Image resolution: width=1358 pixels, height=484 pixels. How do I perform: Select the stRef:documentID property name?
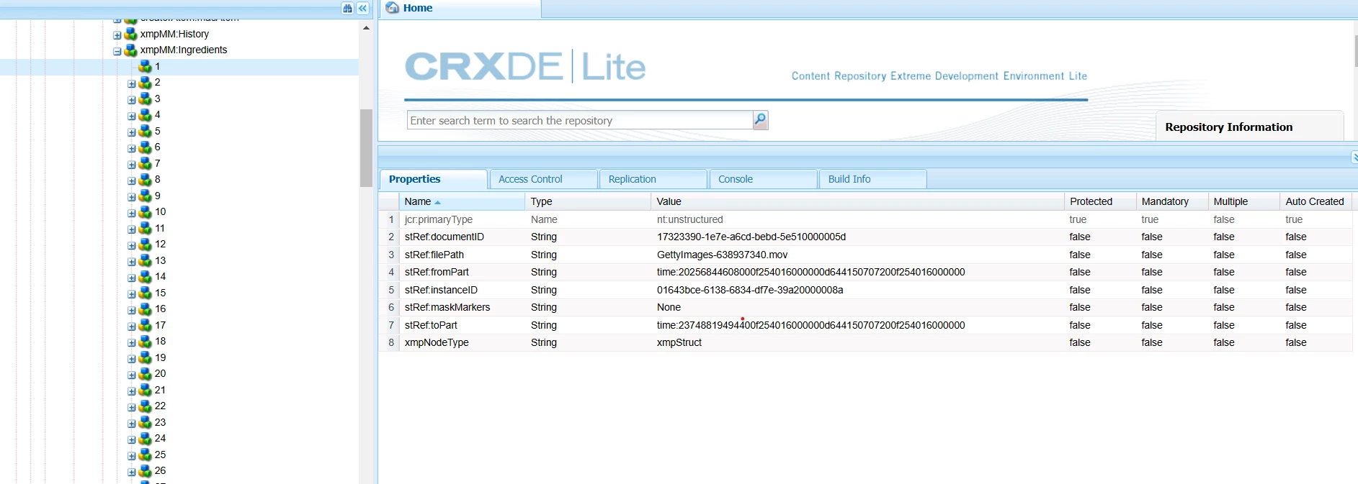[444, 237]
